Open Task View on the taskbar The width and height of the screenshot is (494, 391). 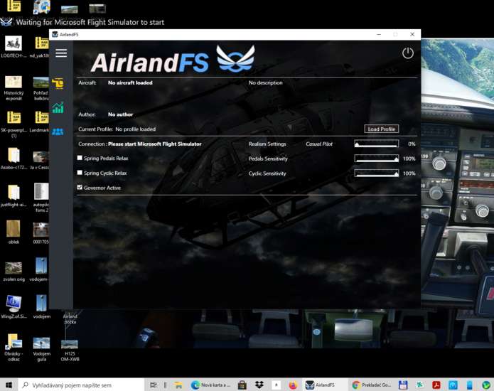(x=153, y=385)
